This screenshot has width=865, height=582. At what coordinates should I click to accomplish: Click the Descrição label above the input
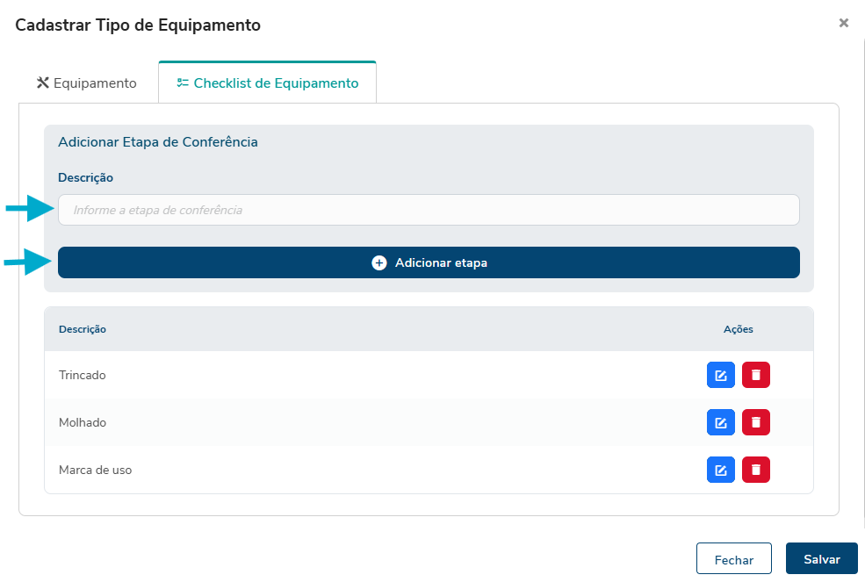(x=85, y=177)
